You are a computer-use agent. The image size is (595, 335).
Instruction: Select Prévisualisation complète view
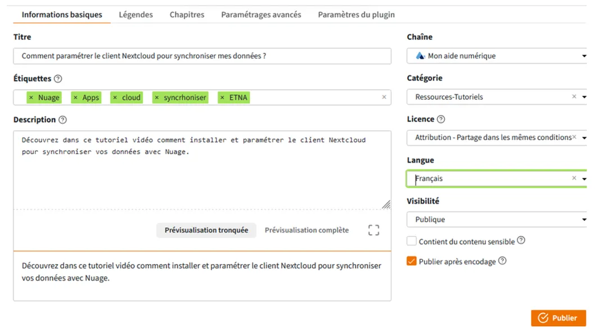tap(306, 230)
